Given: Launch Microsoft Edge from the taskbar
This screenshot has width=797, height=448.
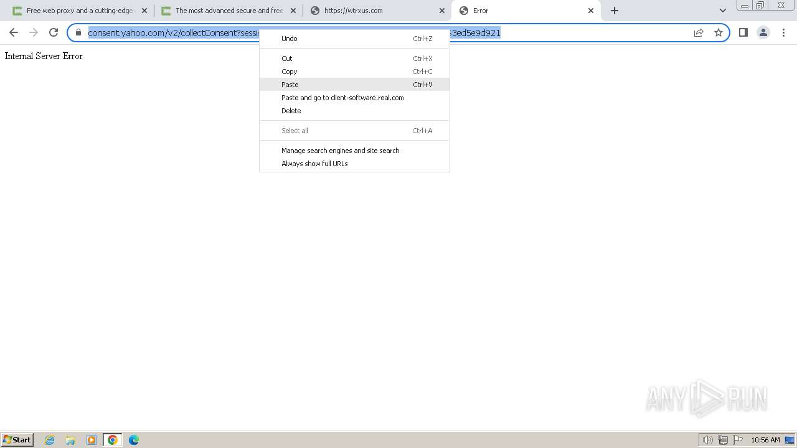Looking at the screenshot, I should [134, 440].
